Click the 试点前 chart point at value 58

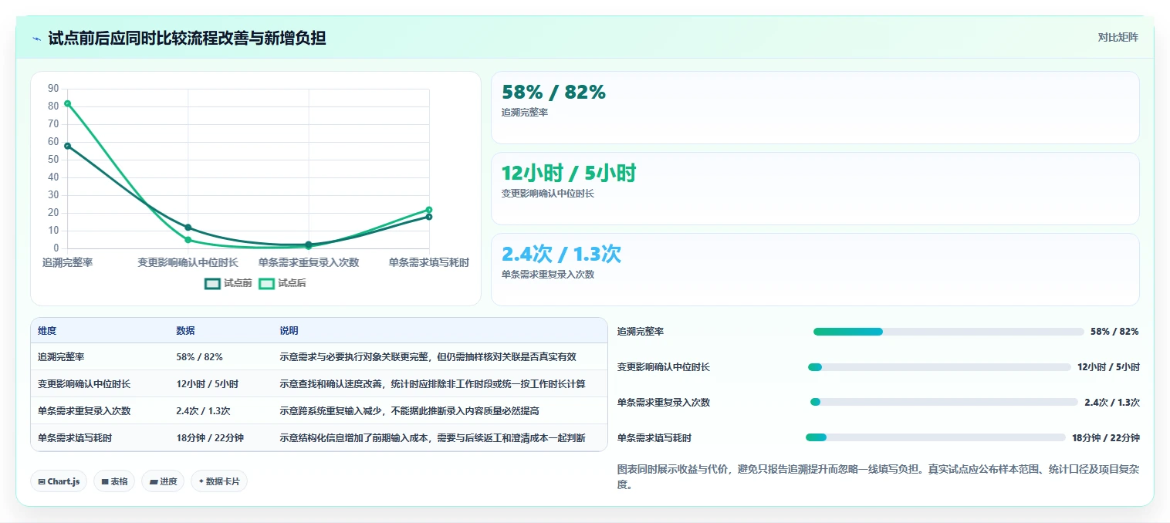(x=68, y=146)
